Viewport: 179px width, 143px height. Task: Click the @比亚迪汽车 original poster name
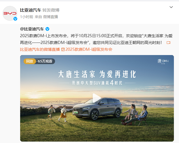(32, 29)
